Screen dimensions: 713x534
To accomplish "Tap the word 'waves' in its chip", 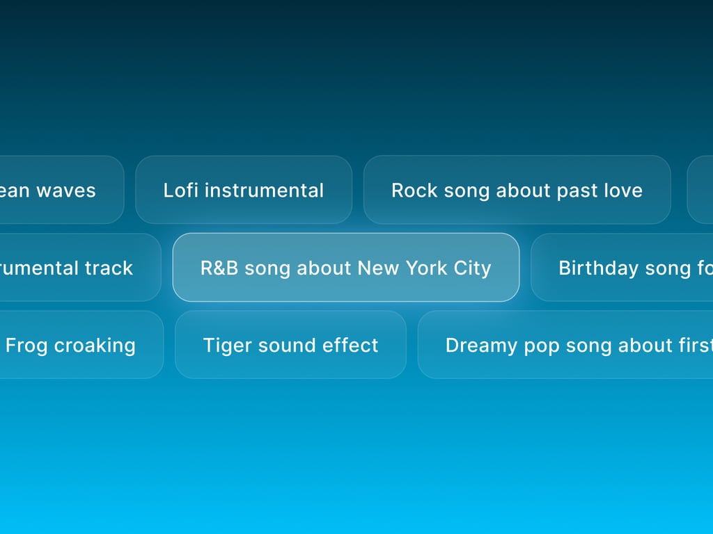I will (x=66, y=191).
